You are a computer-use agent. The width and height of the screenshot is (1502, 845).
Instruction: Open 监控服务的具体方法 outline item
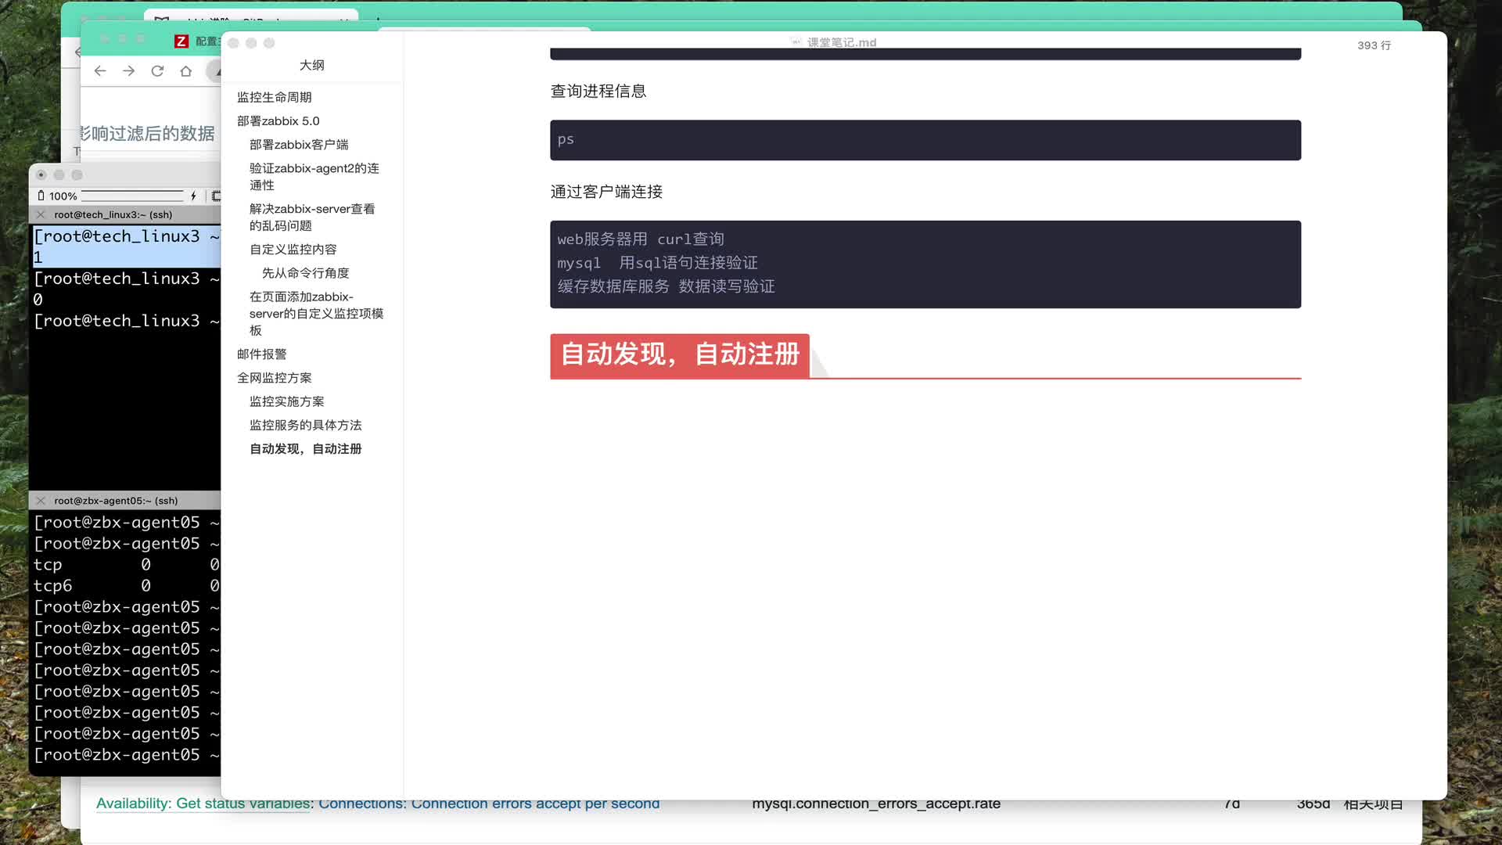(305, 425)
